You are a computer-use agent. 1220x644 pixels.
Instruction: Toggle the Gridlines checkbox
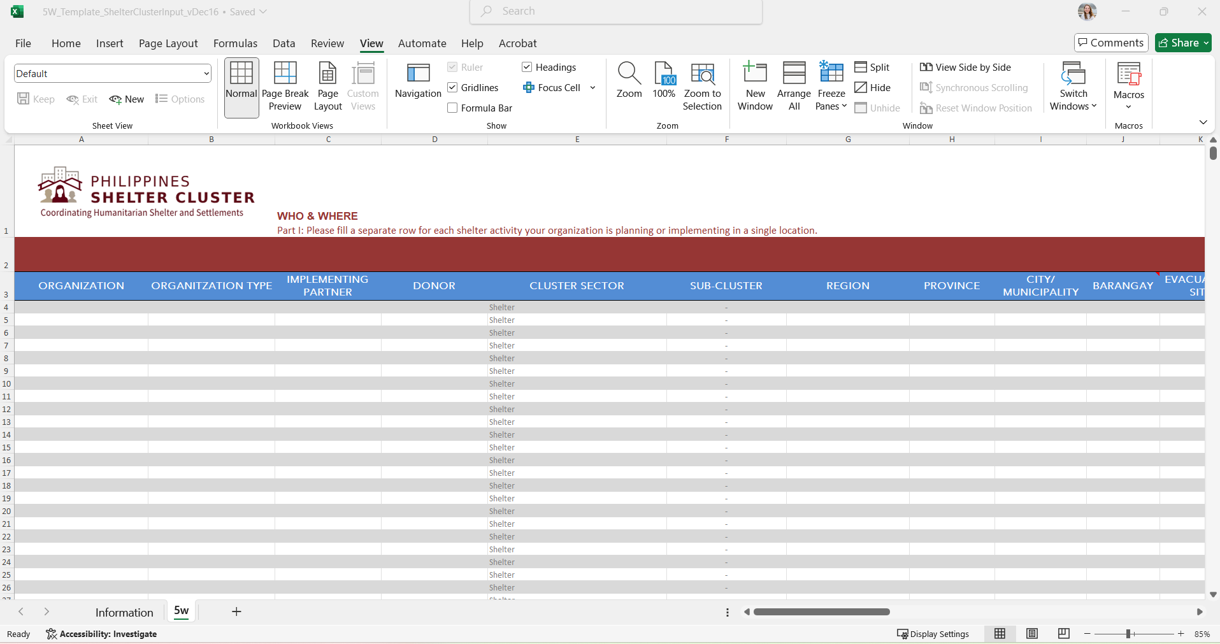452,88
